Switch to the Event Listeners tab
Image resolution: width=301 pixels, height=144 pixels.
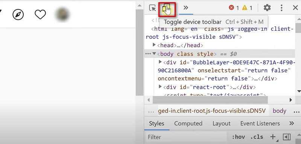click(x=260, y=123)
